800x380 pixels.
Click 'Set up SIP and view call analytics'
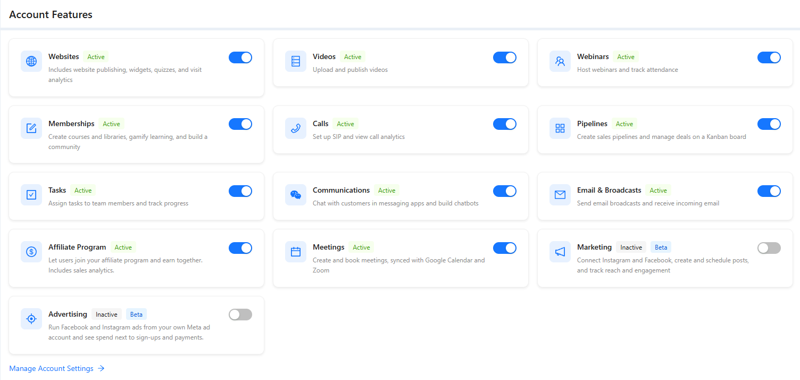(359, 137)
